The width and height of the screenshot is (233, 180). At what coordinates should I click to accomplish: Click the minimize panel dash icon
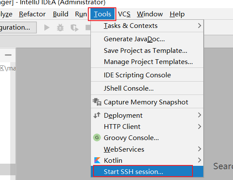click(8, 55)
